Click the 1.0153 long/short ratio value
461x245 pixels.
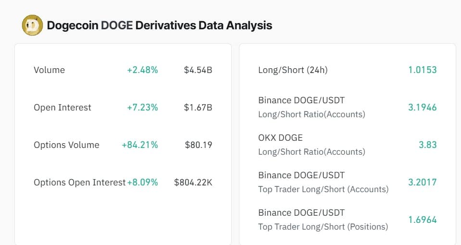click(x=423, y=70)
